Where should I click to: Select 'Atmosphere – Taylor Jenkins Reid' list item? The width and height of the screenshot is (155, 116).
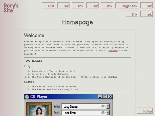(x=53, y=71)
